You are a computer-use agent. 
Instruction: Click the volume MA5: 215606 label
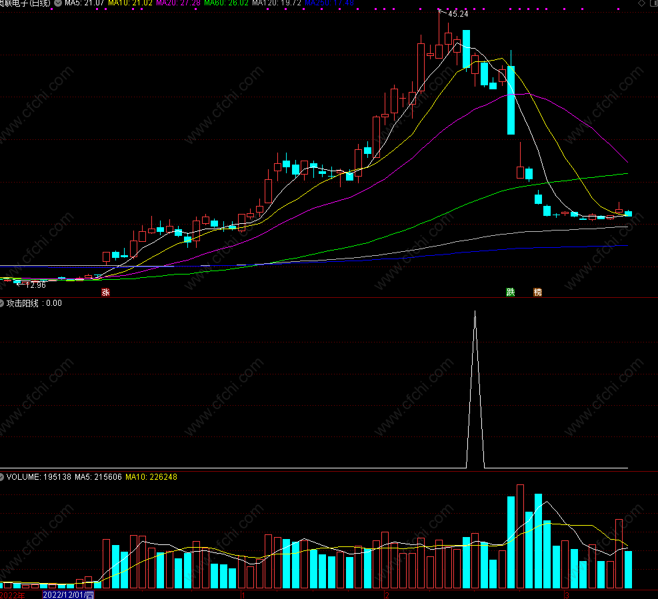click(98, 477)
